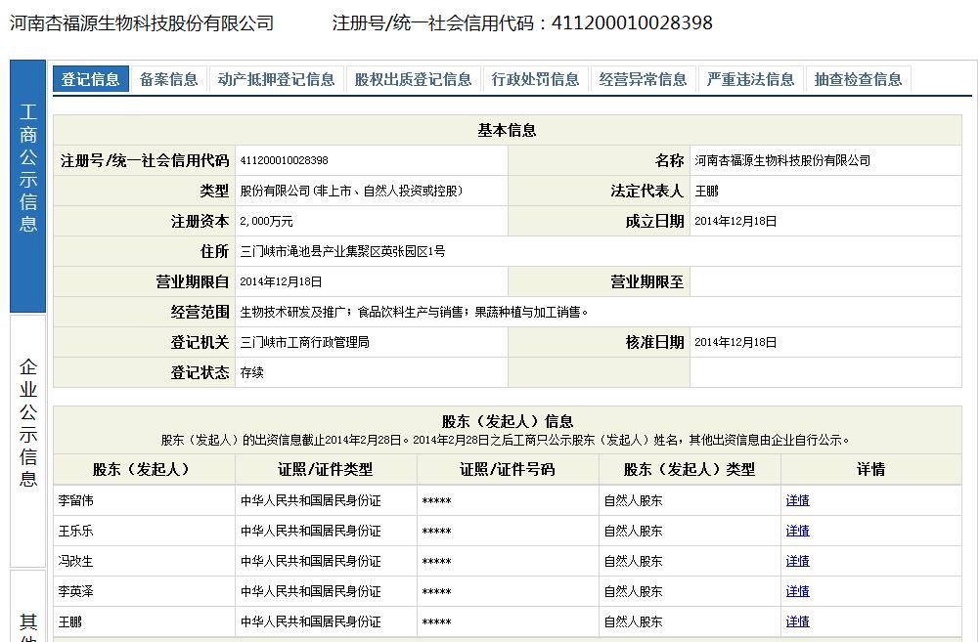The width and height of the screenshot is (980, 642).
Task: Open 动产抵押登记信息 tab
Action: (x=276, y=79)
